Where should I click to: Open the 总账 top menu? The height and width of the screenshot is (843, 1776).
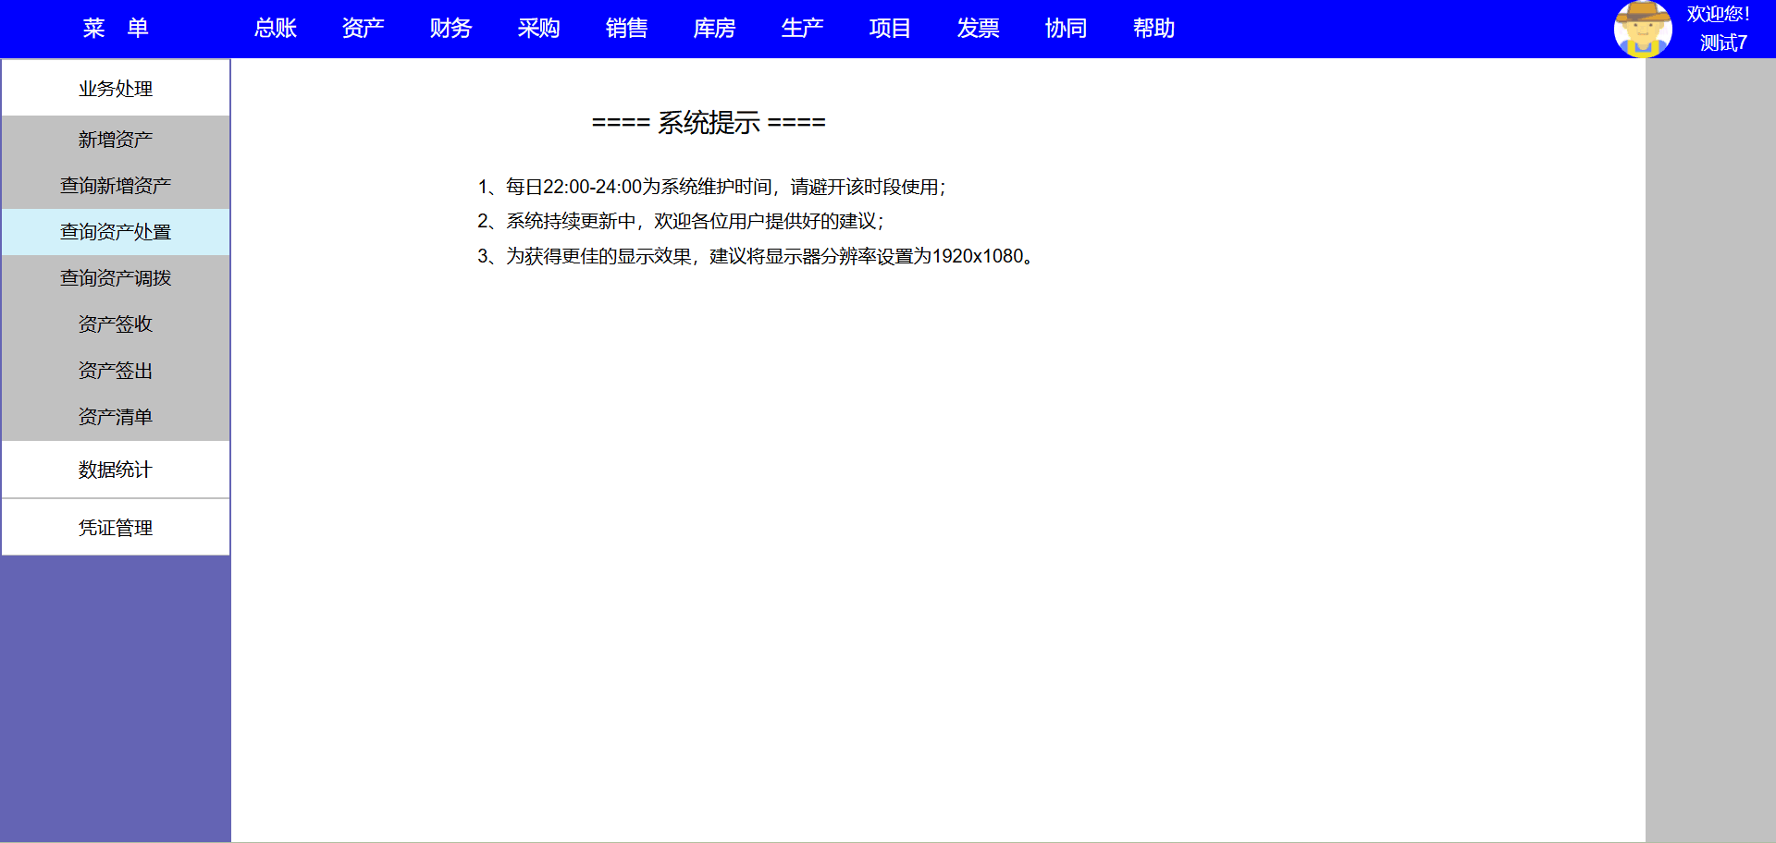pos(275,29)
